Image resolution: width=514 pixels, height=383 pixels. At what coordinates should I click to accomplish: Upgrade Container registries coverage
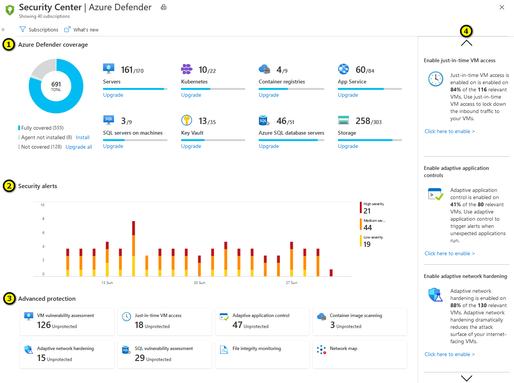(x=269, y=95)
